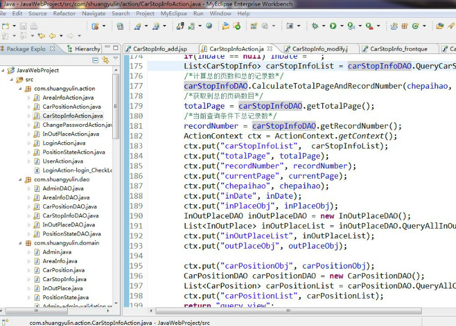Collapse the src folder node
This screenshot has height=326, width=456.
pyautogui.click(x=11, y=79)
